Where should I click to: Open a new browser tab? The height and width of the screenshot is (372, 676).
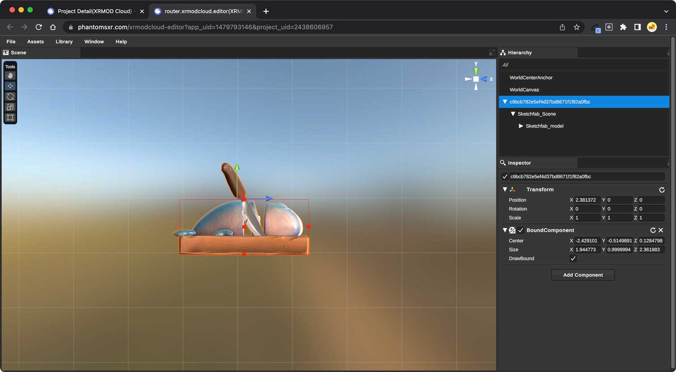266,11
